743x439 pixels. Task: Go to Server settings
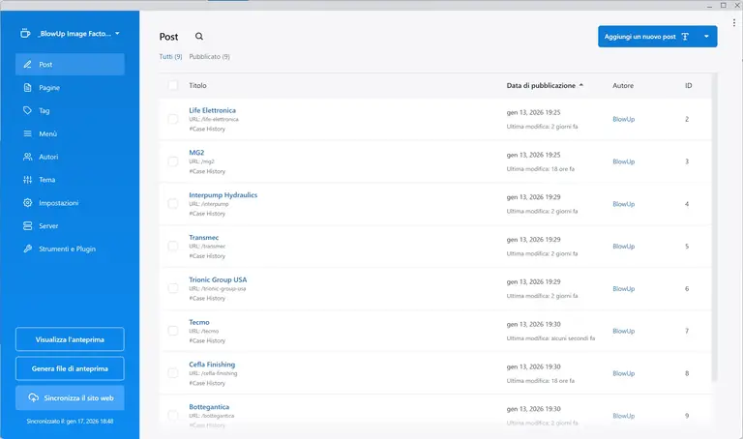point(70,226)
